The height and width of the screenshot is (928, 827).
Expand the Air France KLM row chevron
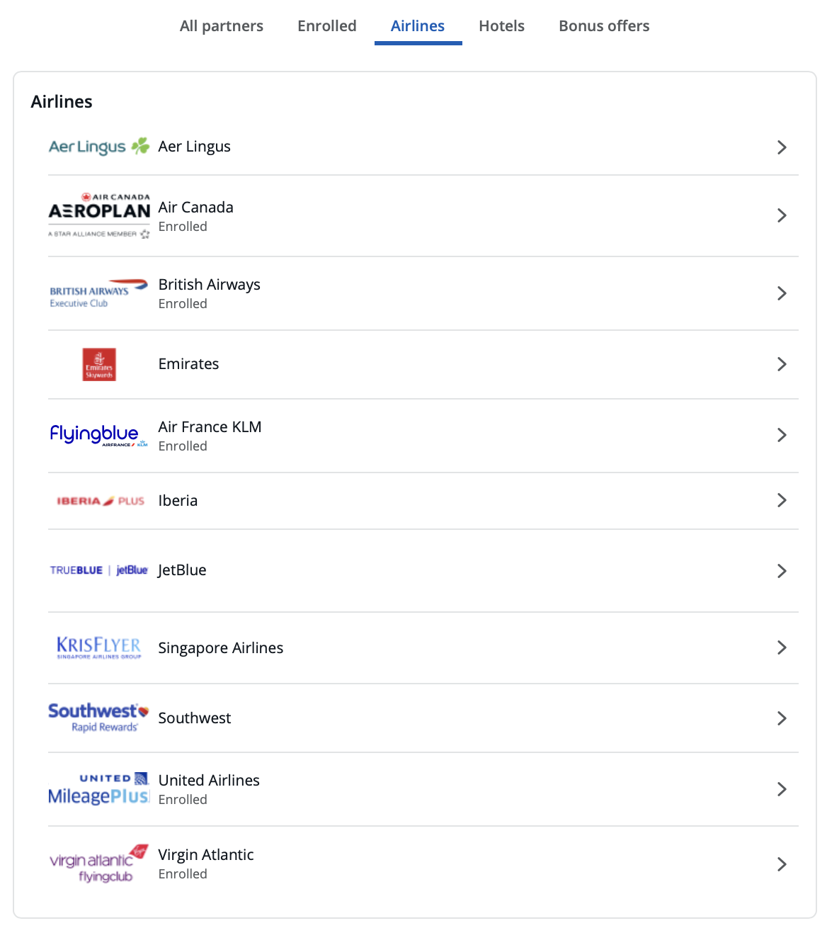[x=782, y=435]
